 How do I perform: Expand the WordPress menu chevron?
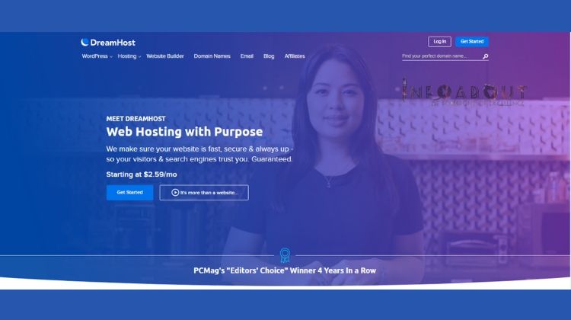click(x=111, y=57)
